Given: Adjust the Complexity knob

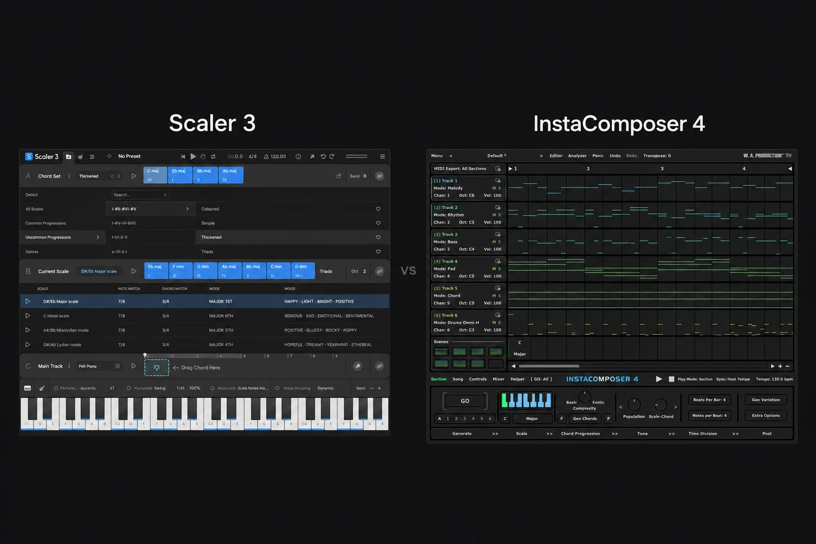Looking at the screenshot, I should pyautogui.click(x=584, y=397).
